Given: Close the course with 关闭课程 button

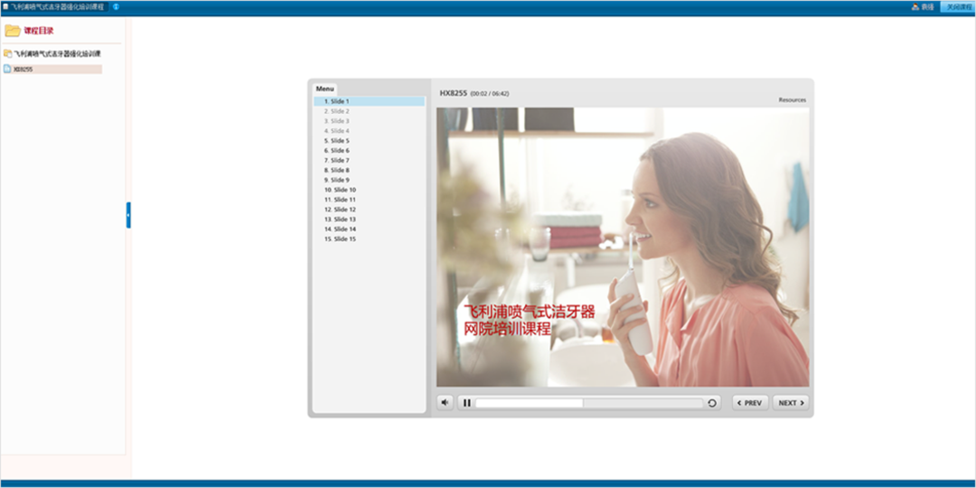Looking at the screenshot, I should click(x=958, y=7).
